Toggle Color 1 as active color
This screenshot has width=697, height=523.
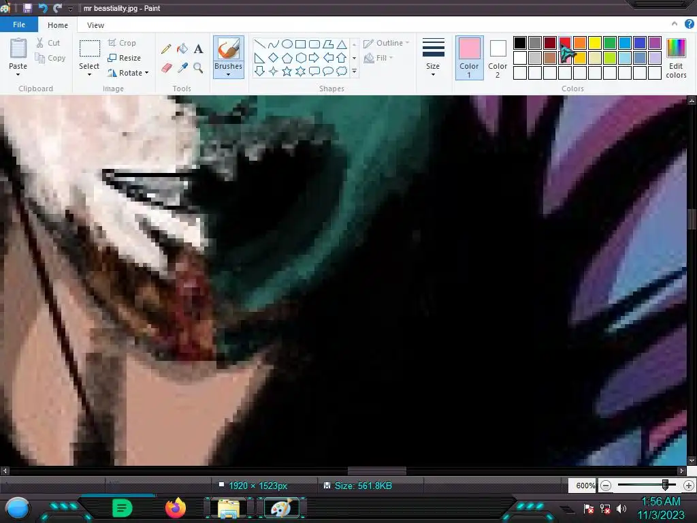[470, 58]
